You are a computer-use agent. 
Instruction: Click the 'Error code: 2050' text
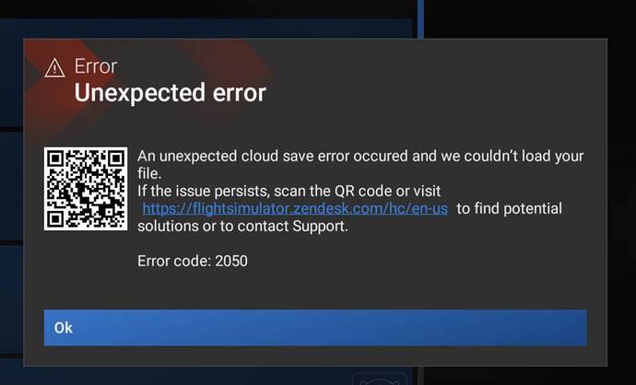(x=193, y=261)
